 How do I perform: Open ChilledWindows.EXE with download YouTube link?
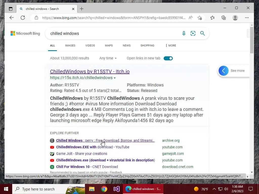coord(93,147)
